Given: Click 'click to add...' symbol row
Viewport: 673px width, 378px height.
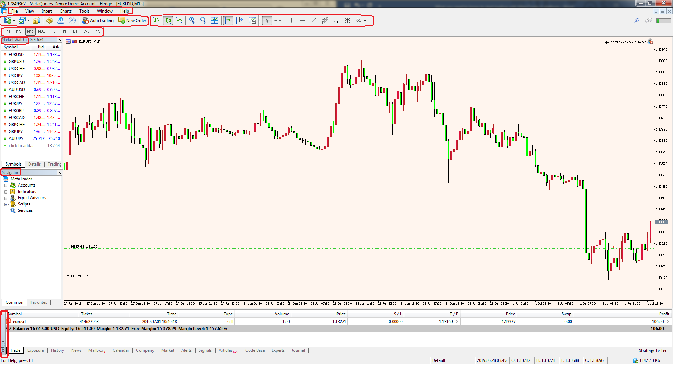Looking at the screenshot, I should (32, 146).
